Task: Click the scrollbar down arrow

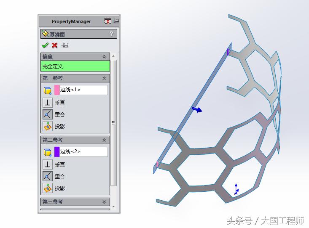Action: [x=113, y=207]
